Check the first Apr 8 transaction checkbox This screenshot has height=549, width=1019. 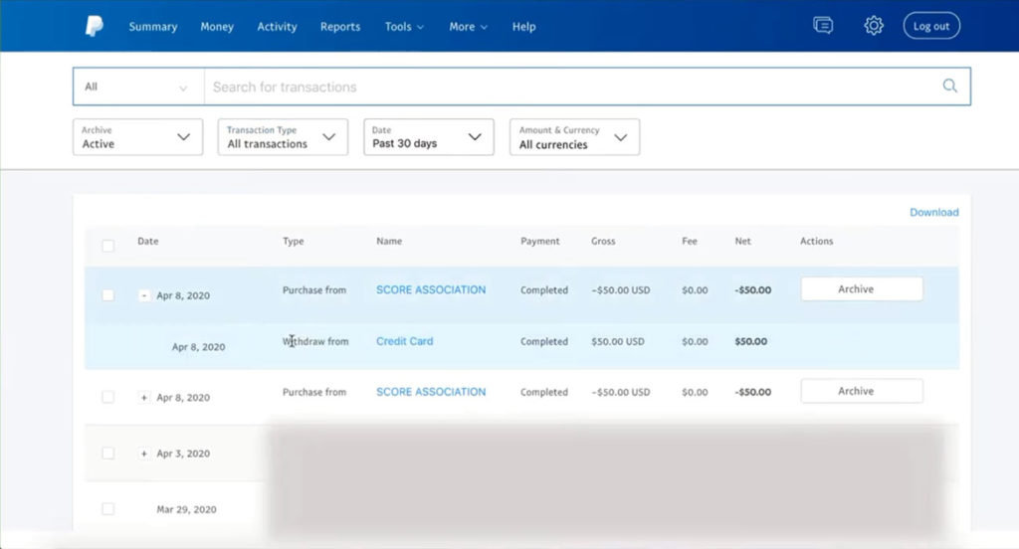(108, 295)
